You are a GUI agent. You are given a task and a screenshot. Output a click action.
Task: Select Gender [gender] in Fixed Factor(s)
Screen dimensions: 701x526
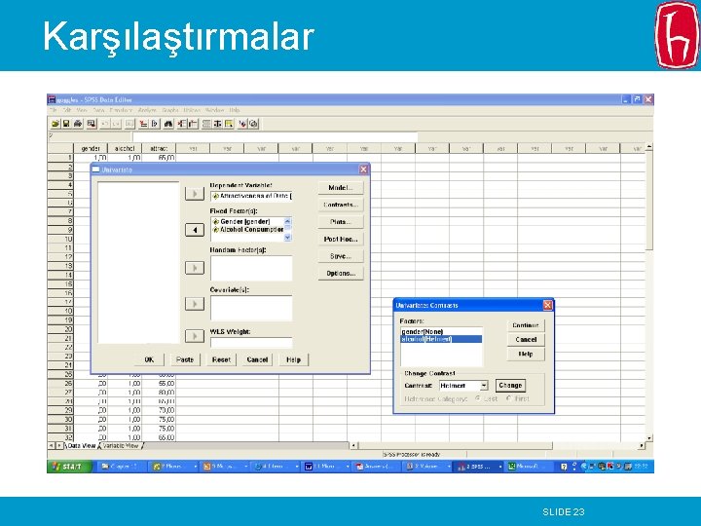(247, 221)
